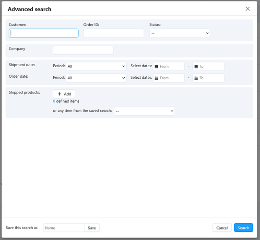
Task: Expand the Order date Period dropdown
Action: pos(96,78)
